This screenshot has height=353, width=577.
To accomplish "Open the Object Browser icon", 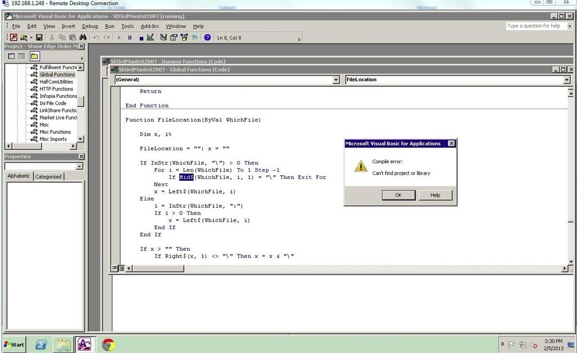I will click(x=184, y=37).
